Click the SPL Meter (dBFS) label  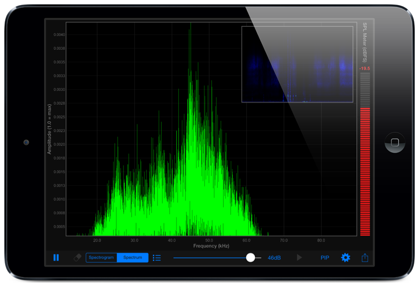365,42
